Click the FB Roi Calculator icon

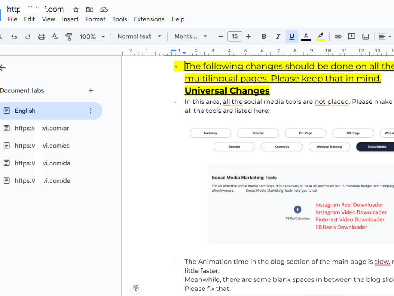[x=297, y=210]
